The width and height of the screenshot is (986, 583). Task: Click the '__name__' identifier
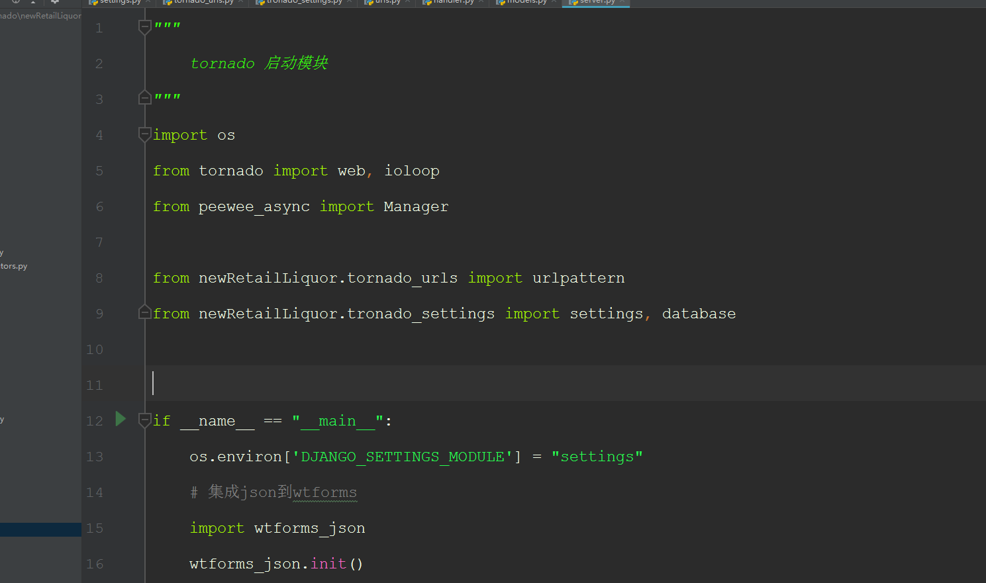point(217,421)
